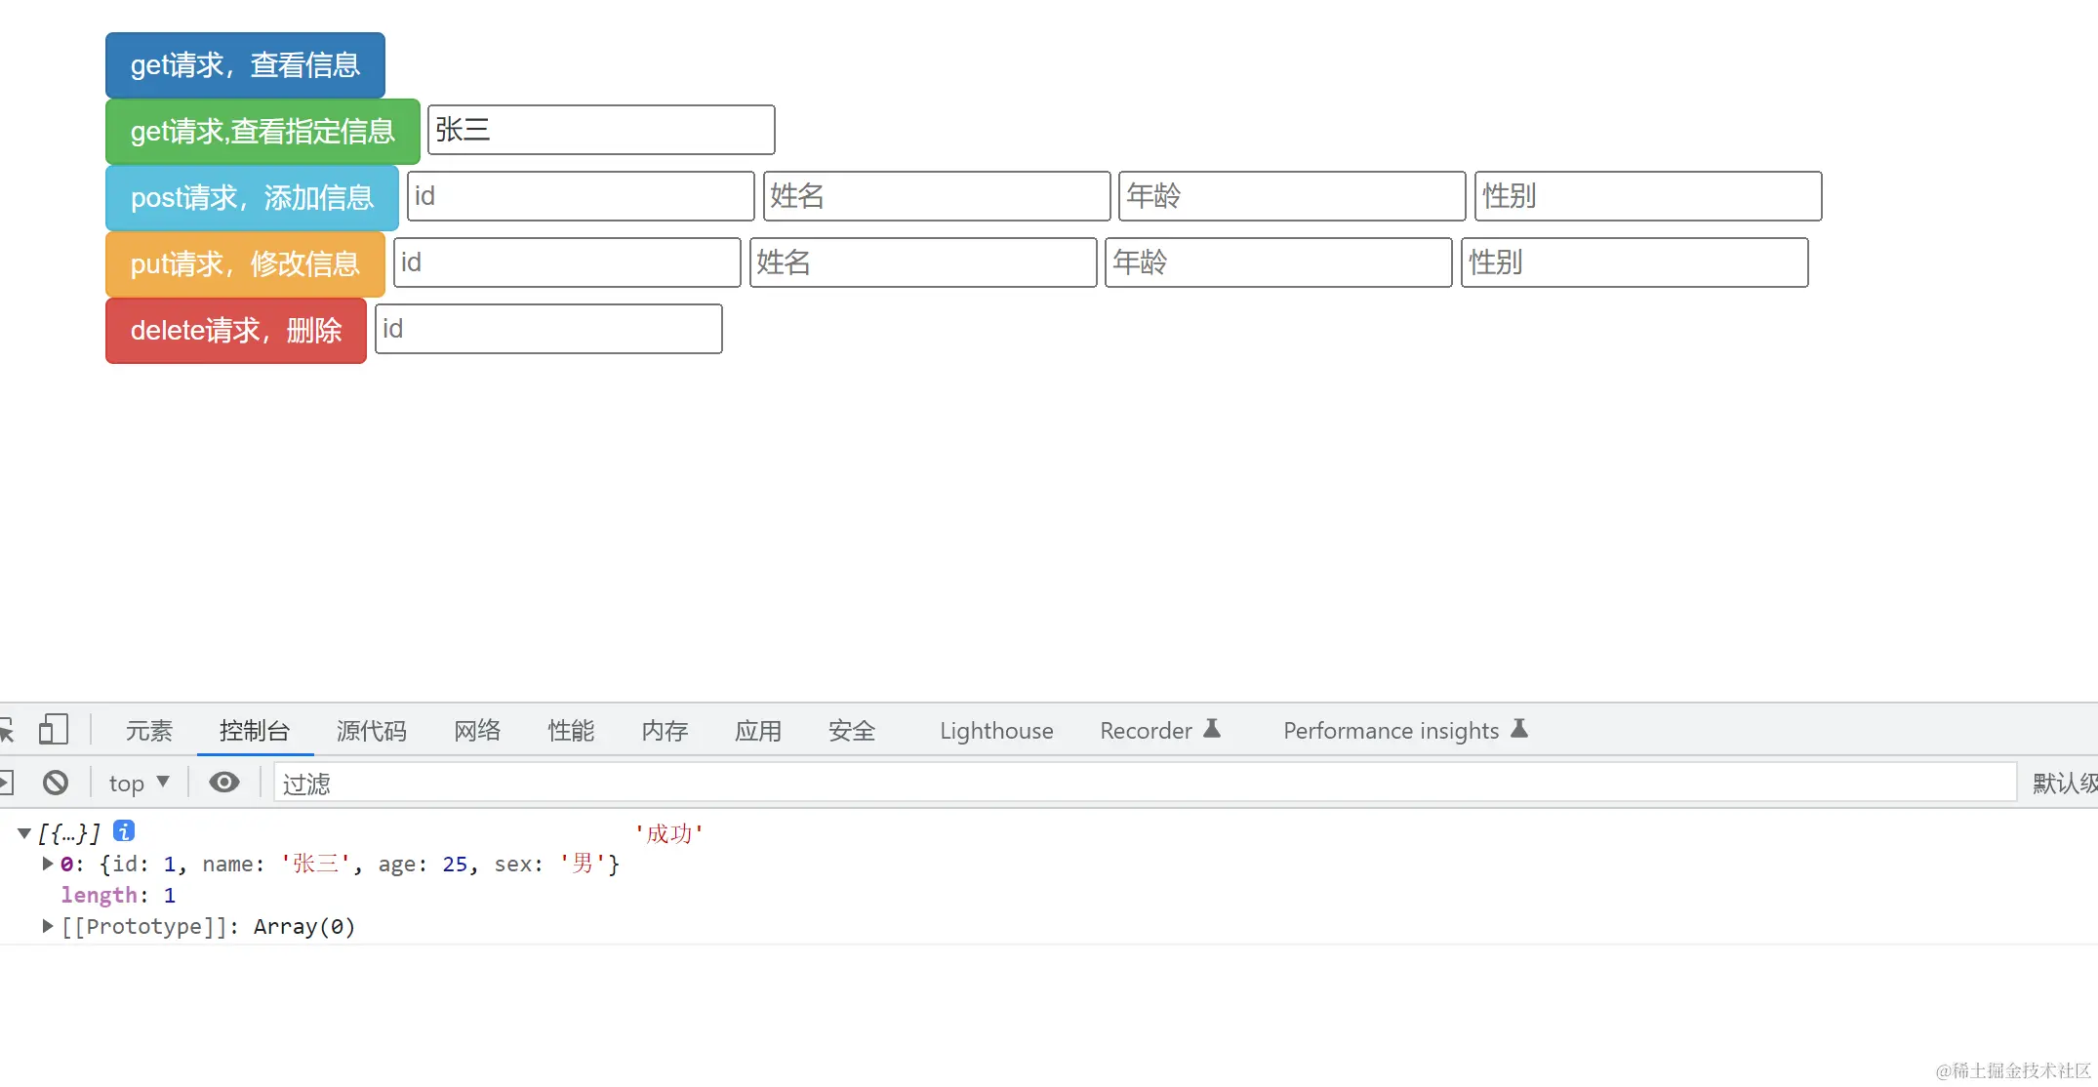Screen dimensions: 2098x1087
Task: Expand the [[Prototype]] entry
Action: pos(46,926)
